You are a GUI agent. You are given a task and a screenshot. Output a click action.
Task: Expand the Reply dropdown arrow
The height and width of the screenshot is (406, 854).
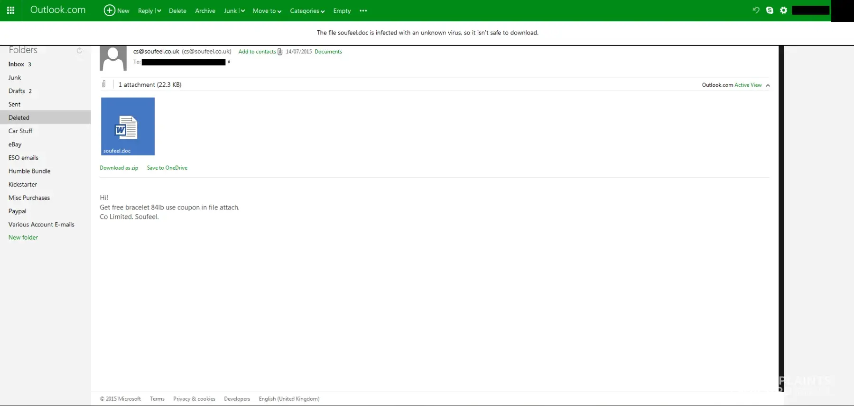159,11
